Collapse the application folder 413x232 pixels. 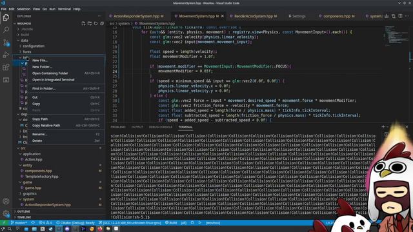pos(59,154)
